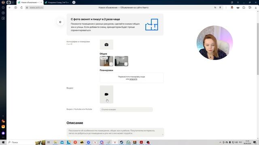The image size is (259, 145).
Task: Reload the page with the refresh icon
Action: click(x=21, y=8)
